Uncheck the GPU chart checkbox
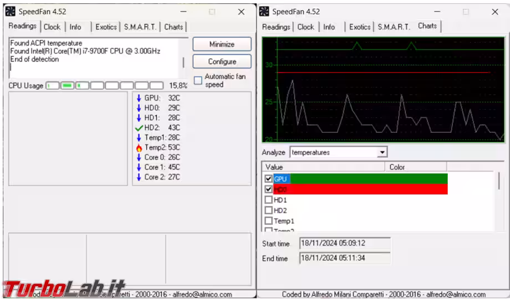The height and width of the screenshot is (299, 510). (x=268, y=179)
